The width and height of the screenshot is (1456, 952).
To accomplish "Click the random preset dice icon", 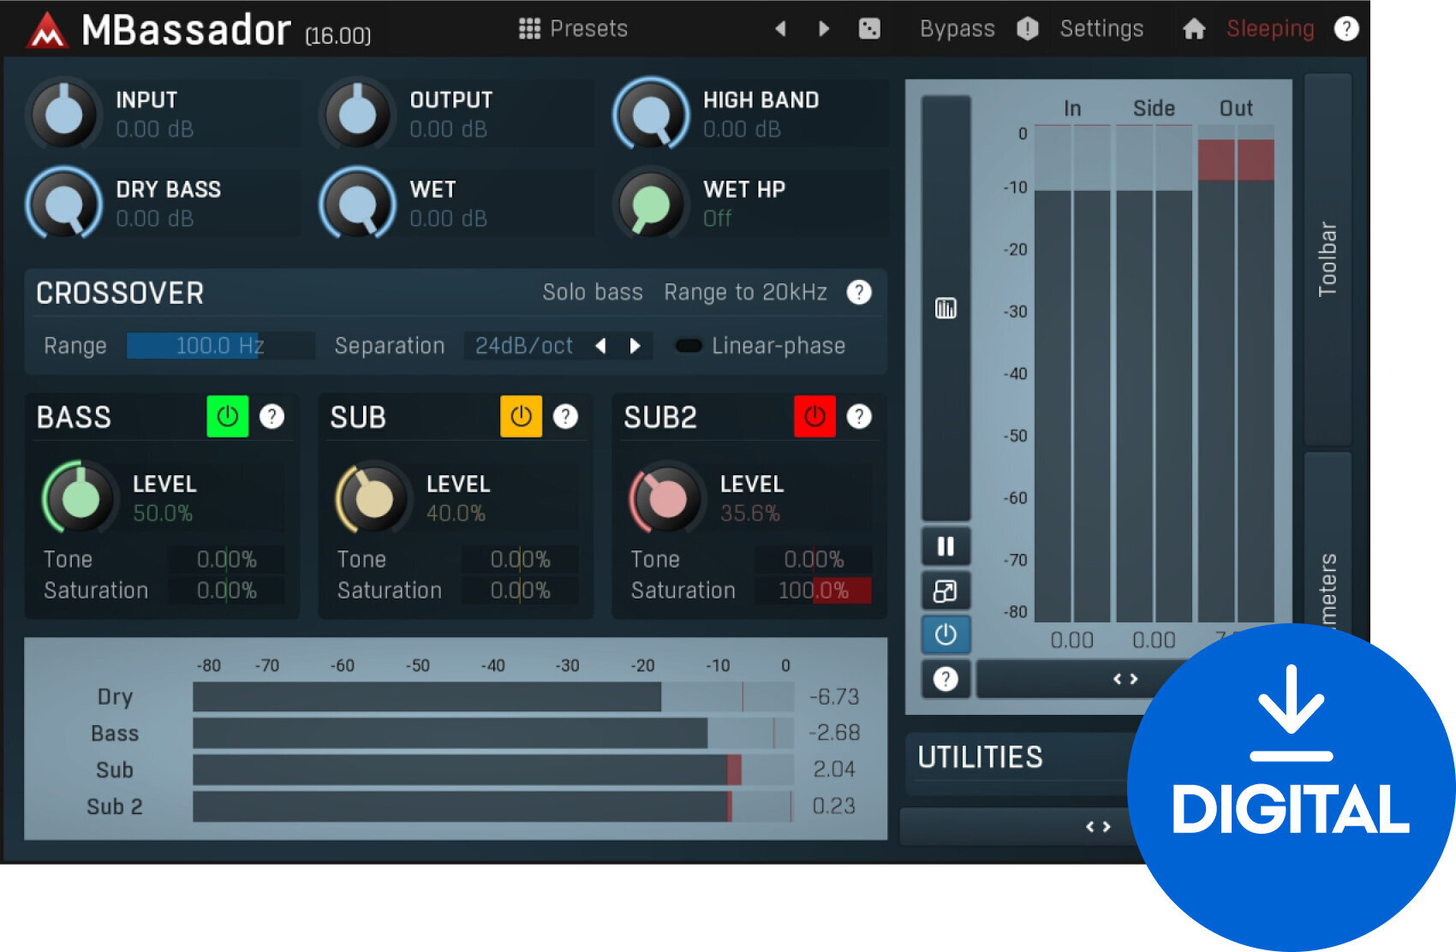I will pos(868,29).
